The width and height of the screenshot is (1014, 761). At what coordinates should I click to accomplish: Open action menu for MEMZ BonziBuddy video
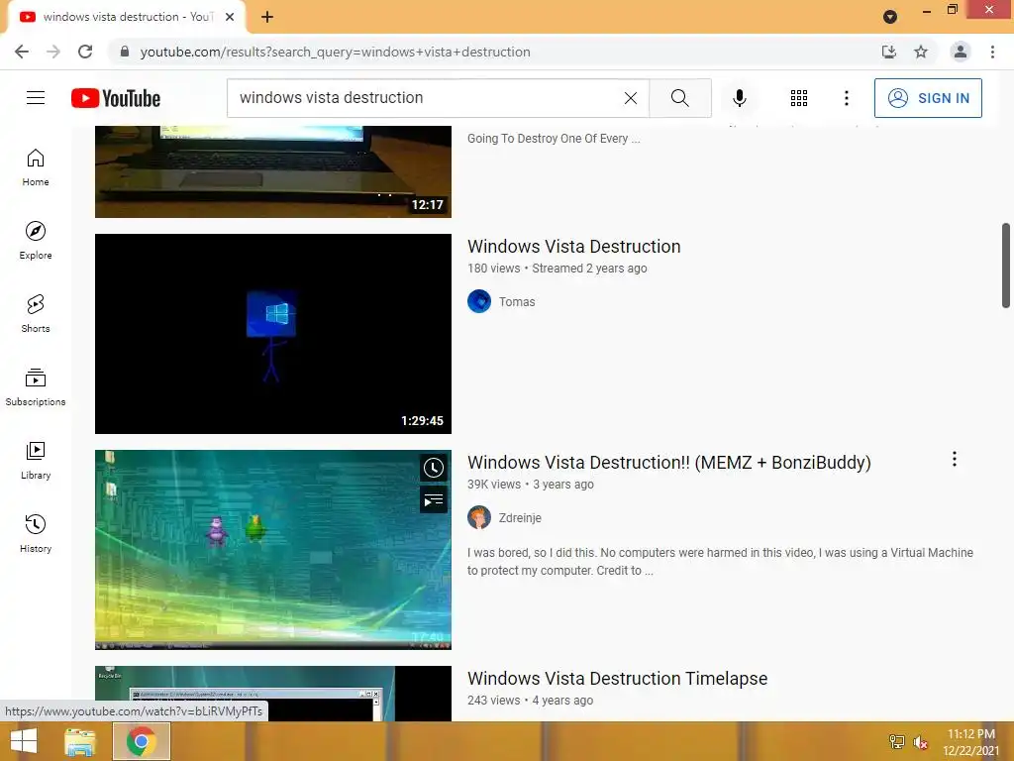(x=954, y=460)
